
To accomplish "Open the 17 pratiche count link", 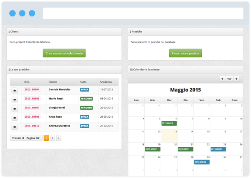I will coord(149,42).
